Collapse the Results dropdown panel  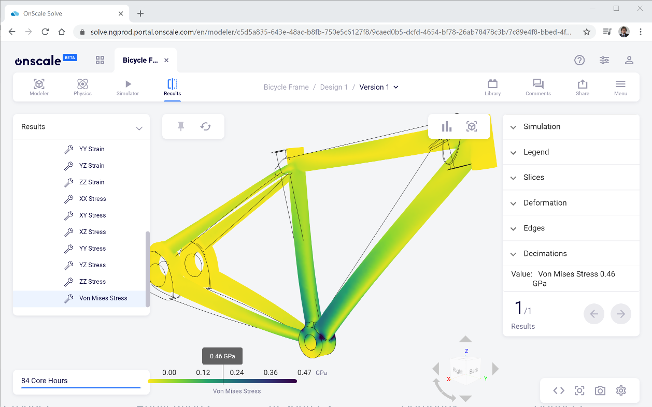139,127
